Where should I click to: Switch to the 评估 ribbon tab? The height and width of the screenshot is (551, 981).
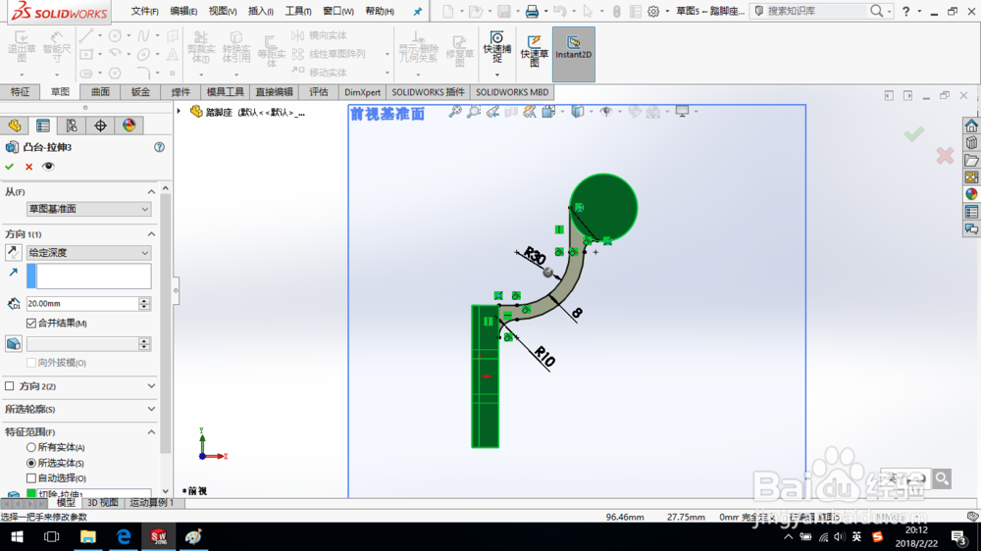point(319,92)
